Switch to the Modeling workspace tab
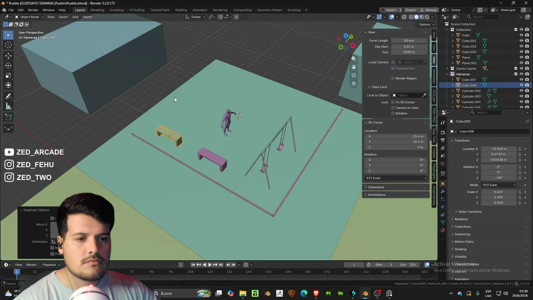Viewport: 533px width, 300px height. [x=97, y=10]
